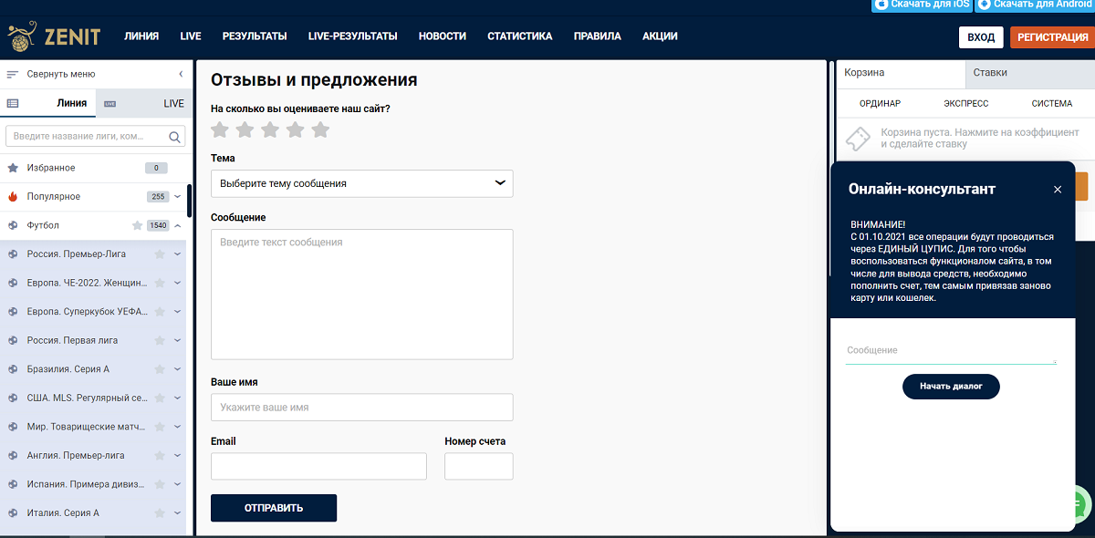Click the РЕГИСТРАЦИЯ button
1095x538 pixels.
[1049, 36]
